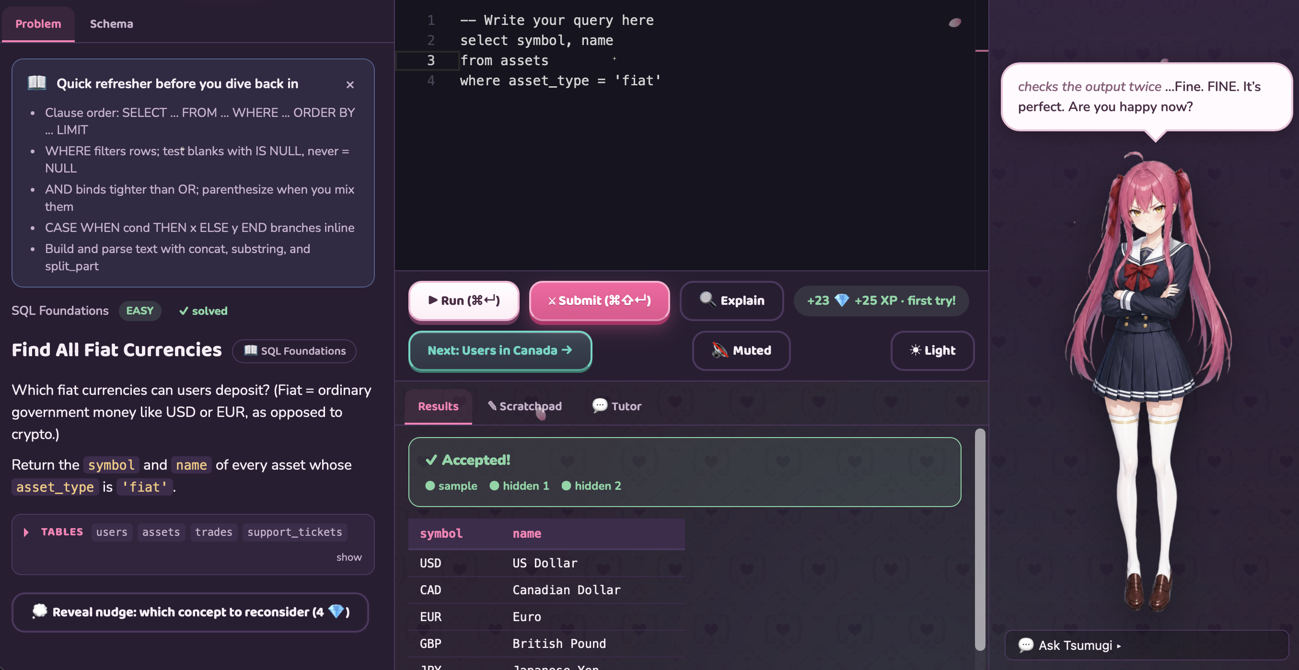
Task: Select the support_tickets table chip
Action: [294, 532]
